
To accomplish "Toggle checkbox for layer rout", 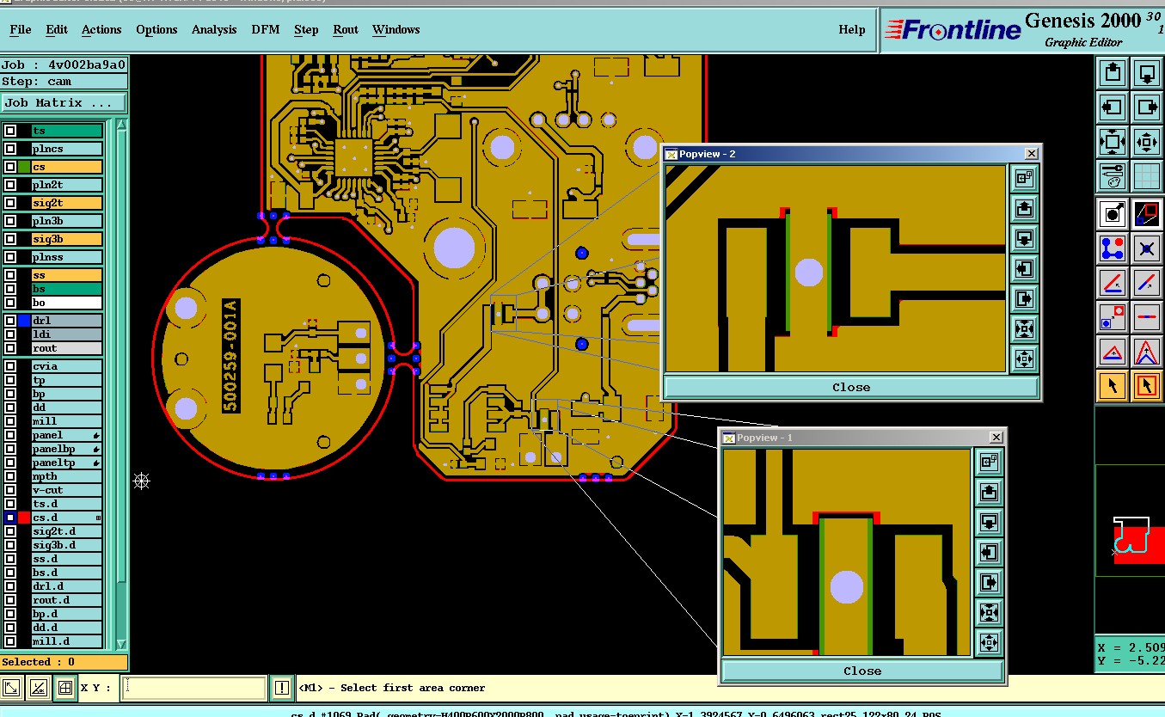I will pos(10,348).
